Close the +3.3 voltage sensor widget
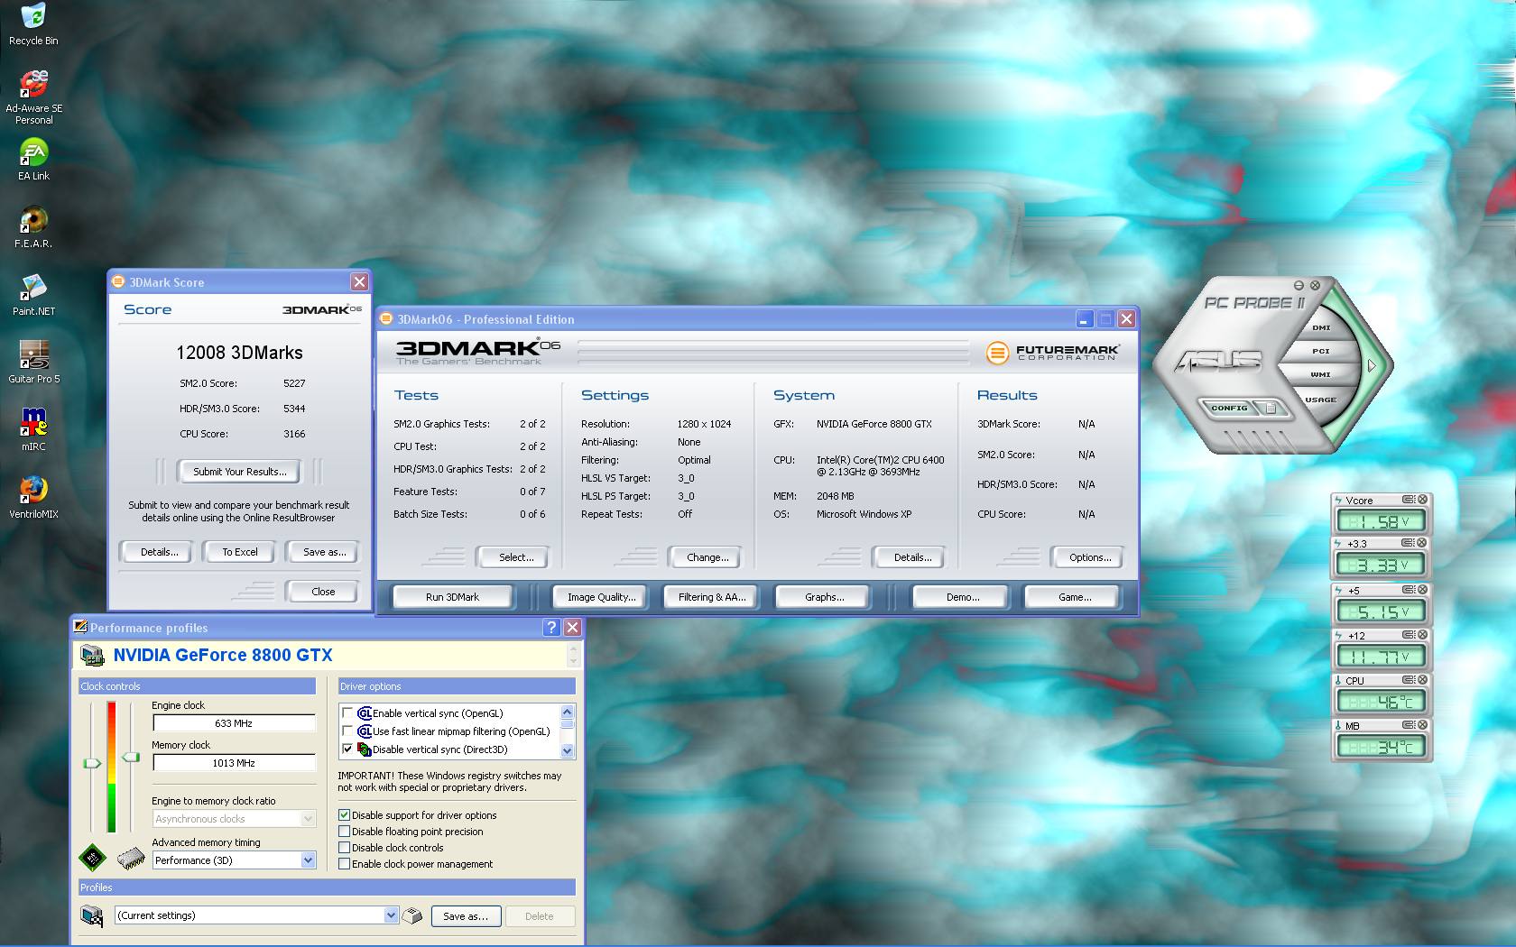 1422,543
